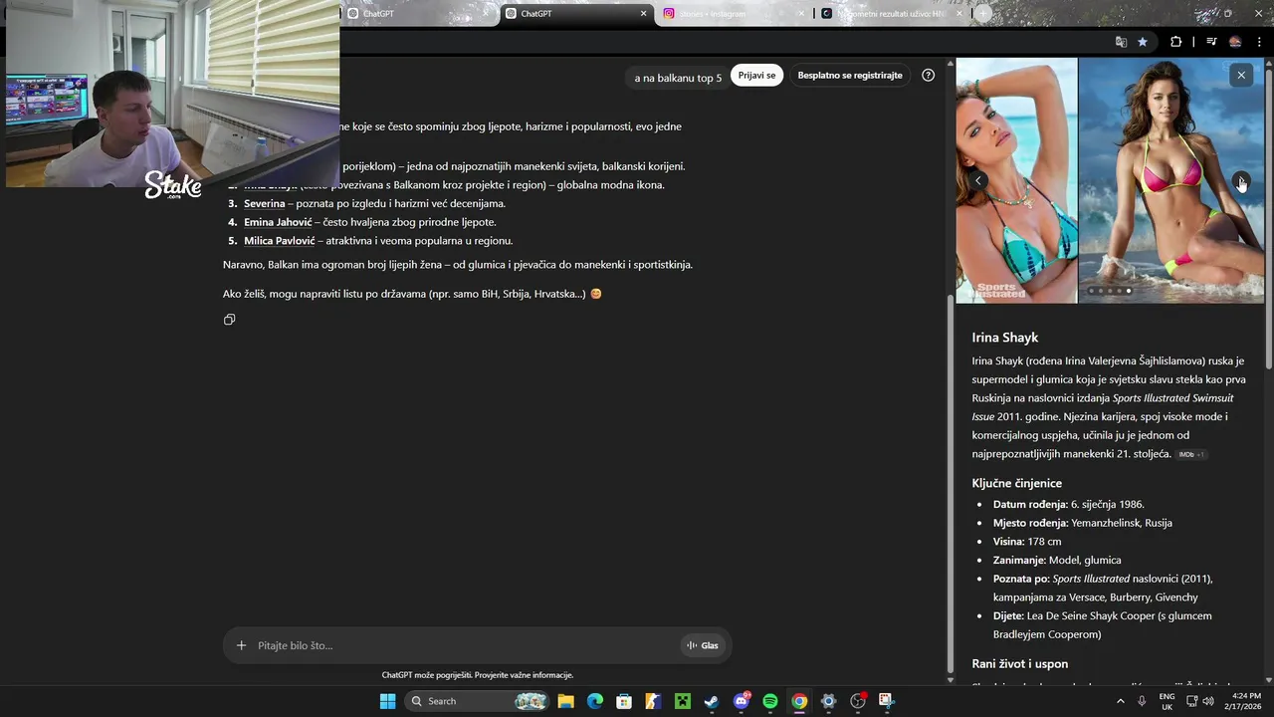
Task: Click the Mjesto rođenja: Yemanzhelinsk, Rusija line
Action: tap(1083, 523)
